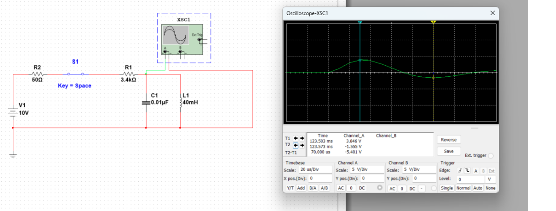556x211 pixels.
Task: Grab the yellow T2 cursor marker
Action: [x=433, y=22]
